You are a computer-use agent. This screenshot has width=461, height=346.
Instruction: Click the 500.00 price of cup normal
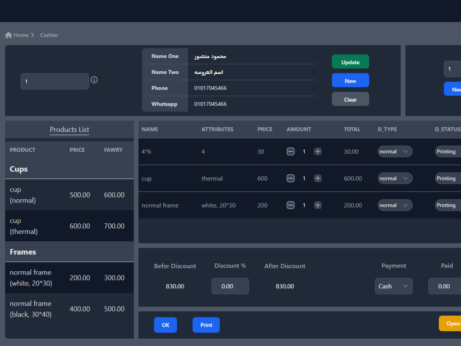[80, 195]
